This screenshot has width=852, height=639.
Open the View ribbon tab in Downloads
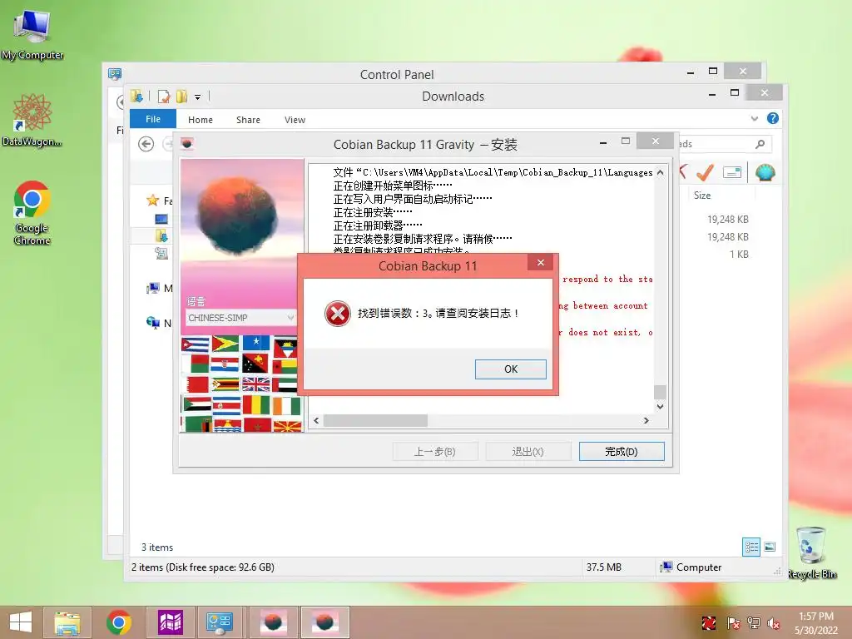pos(295,120)
